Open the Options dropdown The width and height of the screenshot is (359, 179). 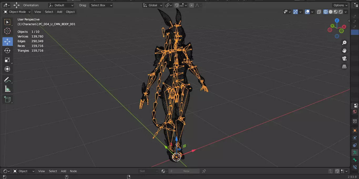(x=340, y=5)
